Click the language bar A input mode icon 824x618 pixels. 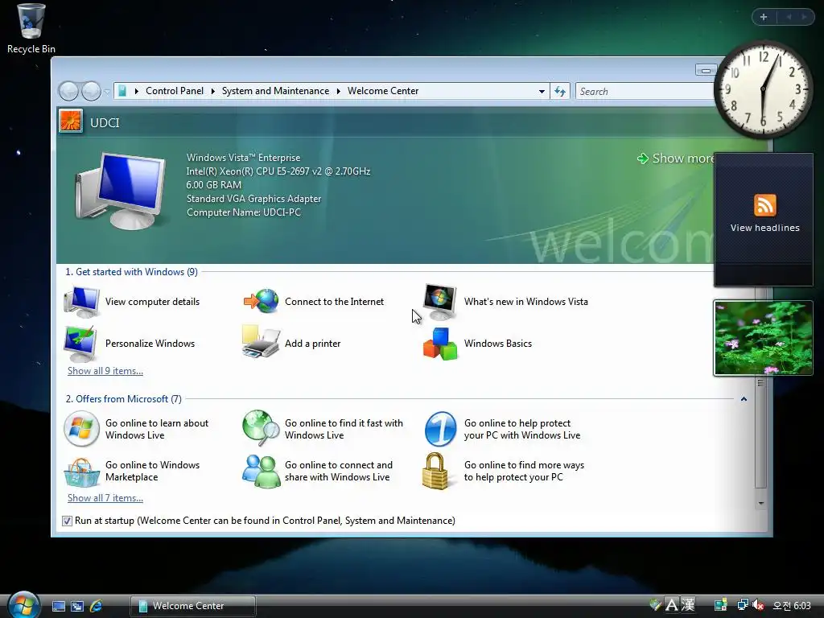point(672,605)
